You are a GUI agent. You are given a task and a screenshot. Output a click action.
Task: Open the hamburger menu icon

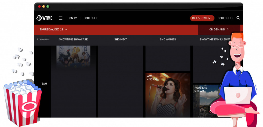(x=61, y=18)
